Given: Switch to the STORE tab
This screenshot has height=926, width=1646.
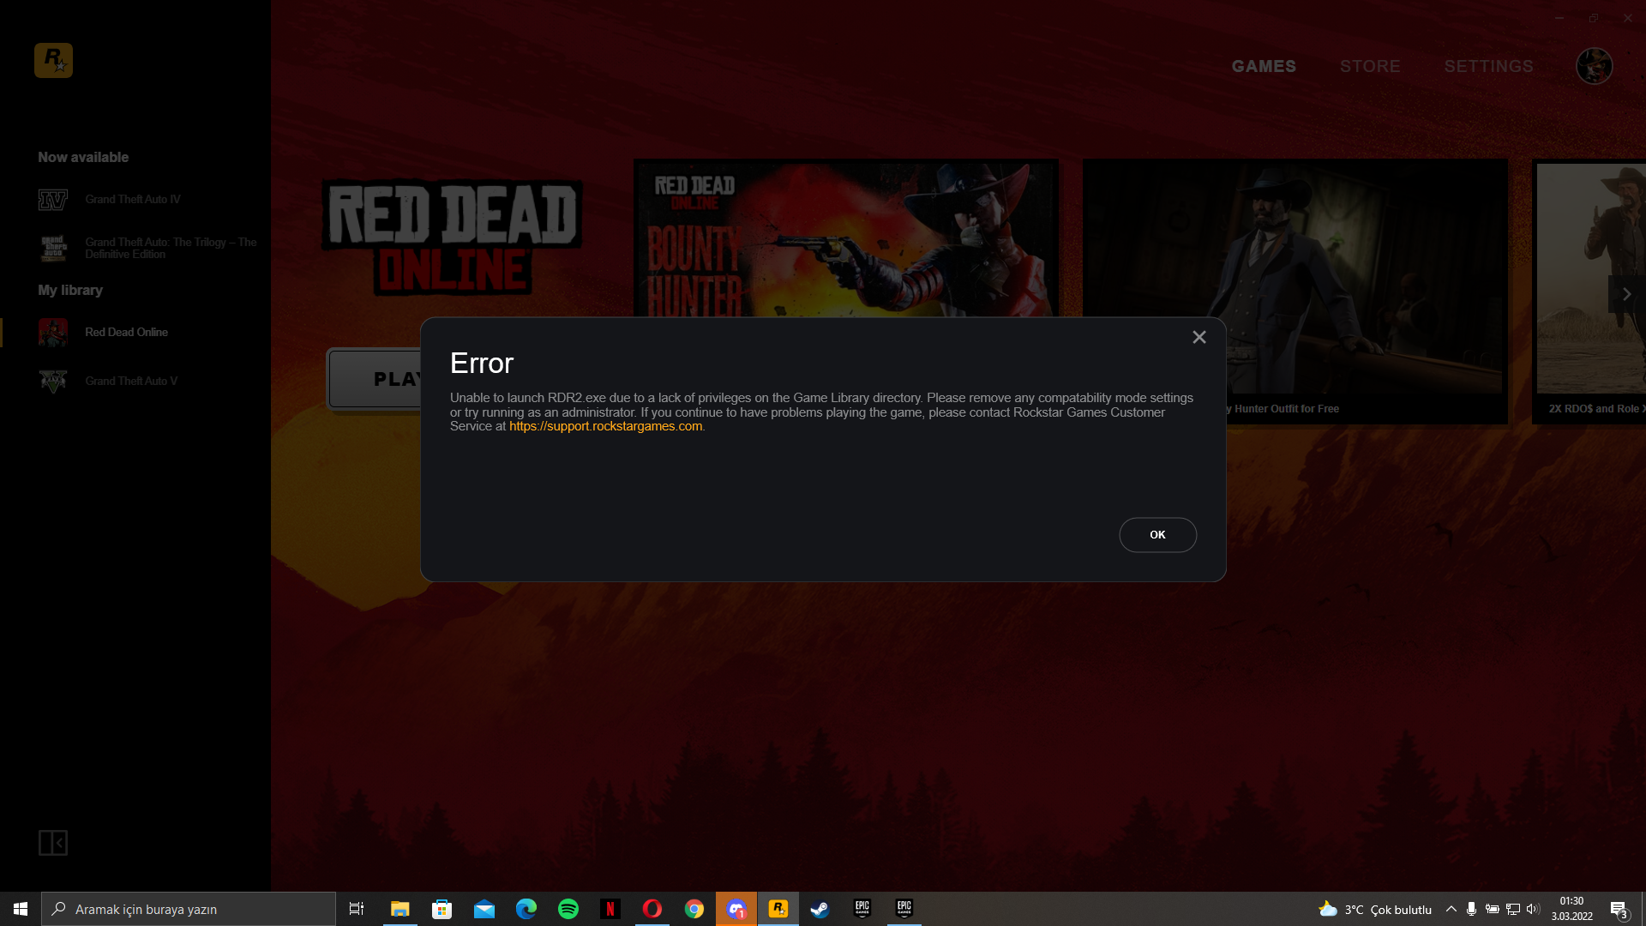Looking at the screenshot, I should [1370, 66].
